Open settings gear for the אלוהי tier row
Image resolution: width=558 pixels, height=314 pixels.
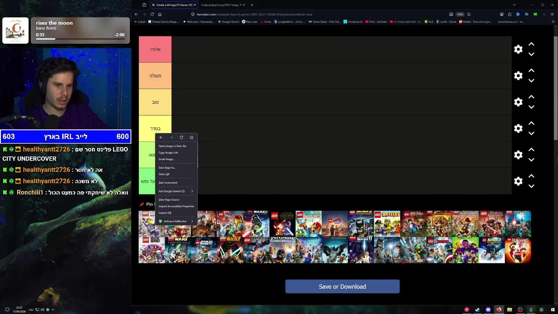pos(518,49)
